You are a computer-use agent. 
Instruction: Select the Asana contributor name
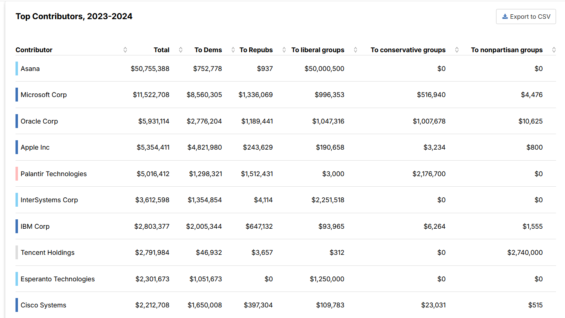click(30, 68)
